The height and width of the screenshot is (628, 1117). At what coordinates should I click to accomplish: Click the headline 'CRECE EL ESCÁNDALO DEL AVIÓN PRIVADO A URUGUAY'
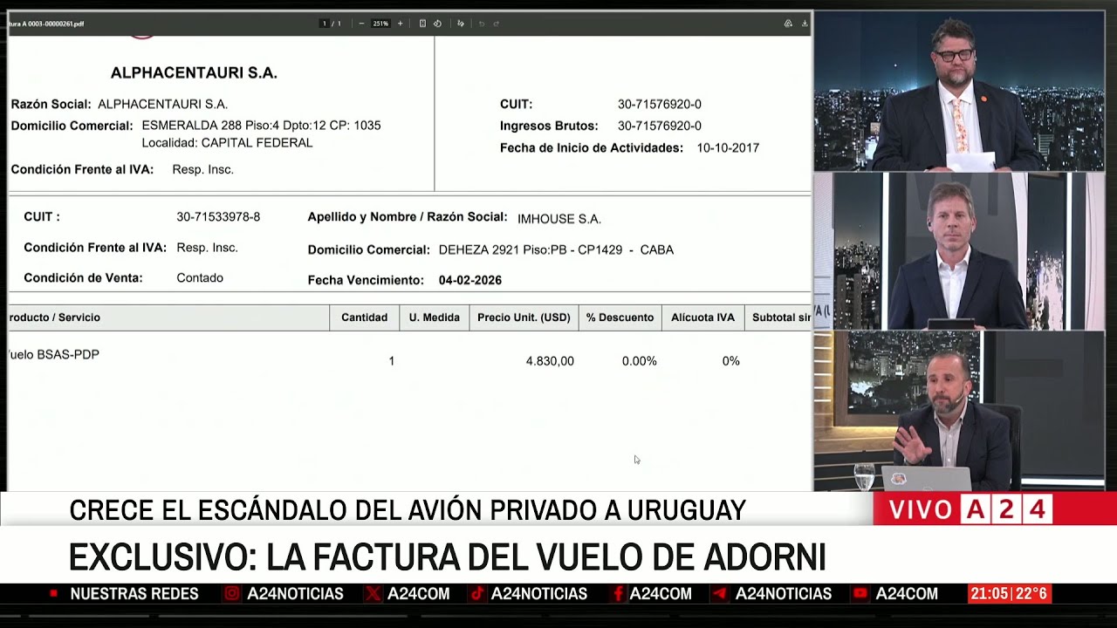tap(408, 510)
